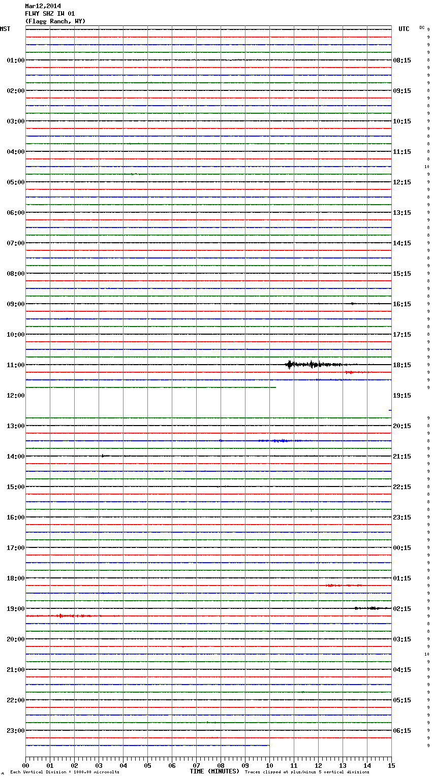Click the "13:00" MST hour label
This screenshot has width=432, height=779.
pyautogui.click(x=15, y=426)
